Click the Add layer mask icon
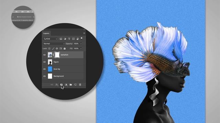The width and height of the screenshot is (220, 123). point(61,84)
